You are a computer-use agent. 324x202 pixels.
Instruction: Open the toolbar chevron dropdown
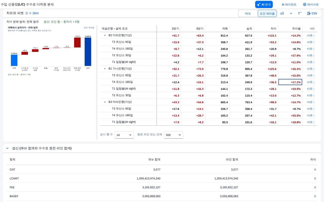tap(291, 13)
